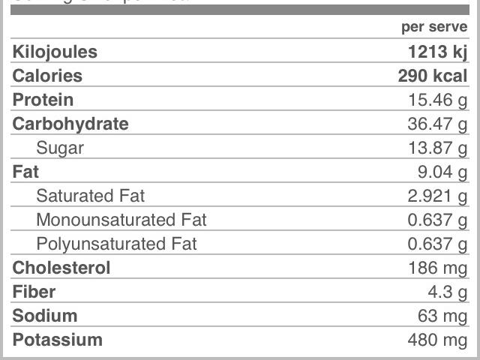Click the 15.46 g protein value
This screenshot has height=360, width=480.
click(437, 100)
